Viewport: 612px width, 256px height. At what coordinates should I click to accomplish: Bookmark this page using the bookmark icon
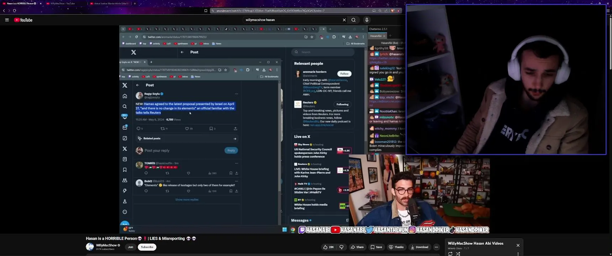coord(206,11)
